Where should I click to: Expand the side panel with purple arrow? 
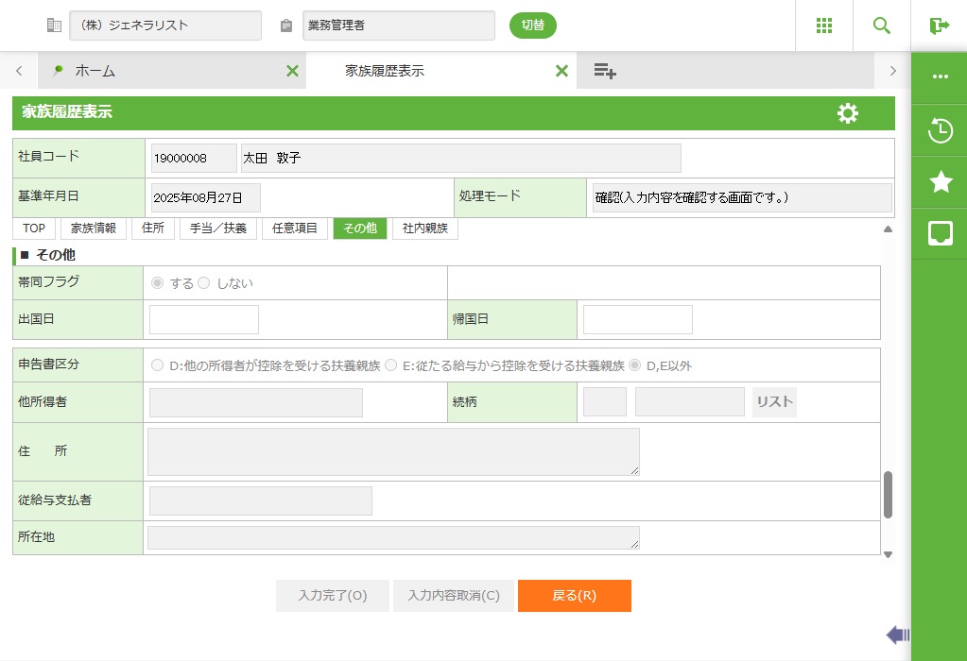click(897, 635)
